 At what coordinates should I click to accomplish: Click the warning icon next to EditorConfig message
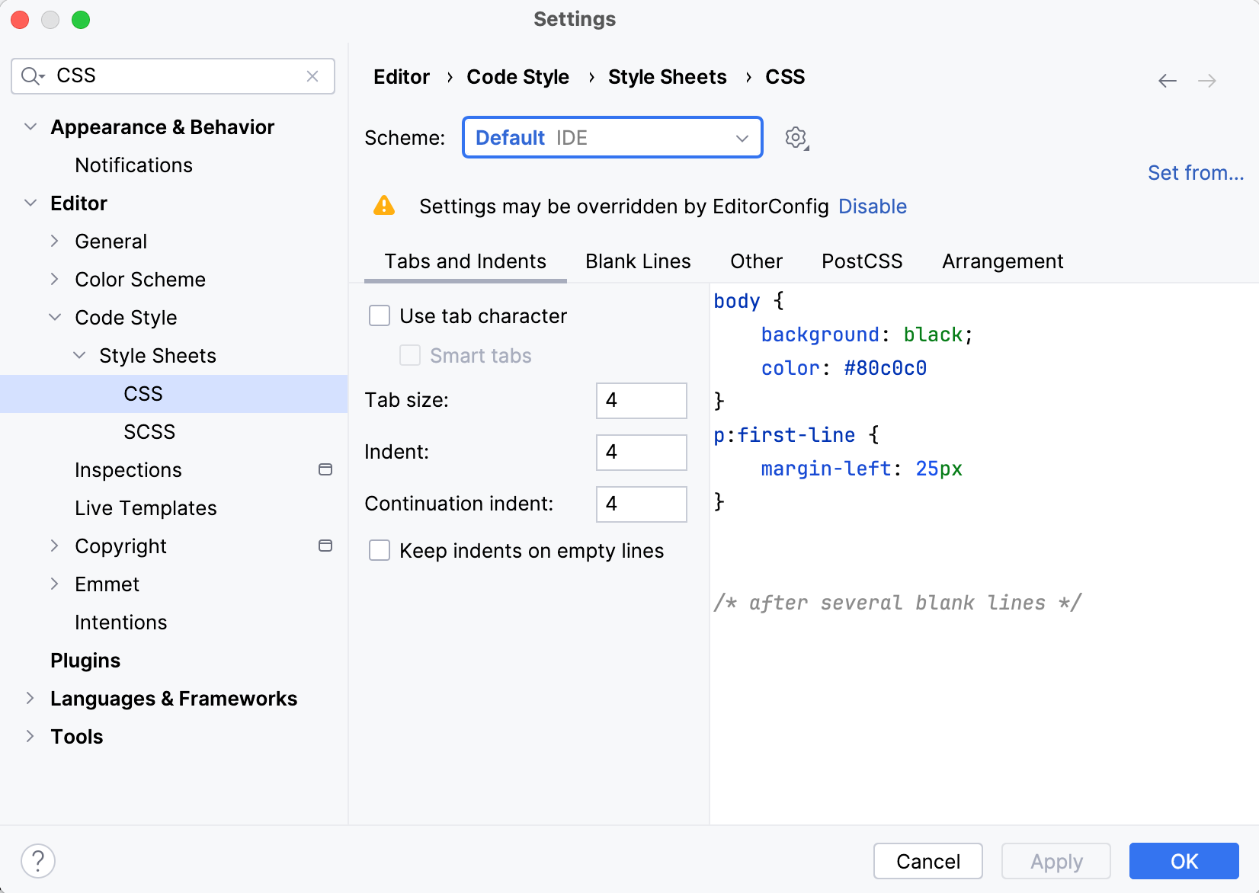tap(384, 206)
